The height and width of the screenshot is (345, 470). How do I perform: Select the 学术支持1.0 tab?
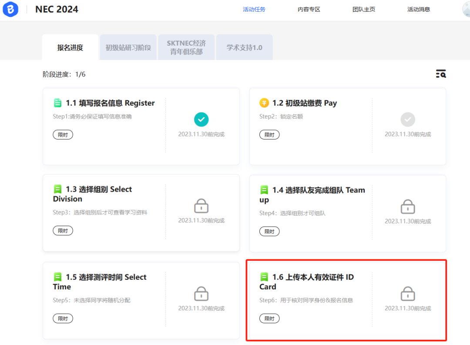(x=244, y=47)
